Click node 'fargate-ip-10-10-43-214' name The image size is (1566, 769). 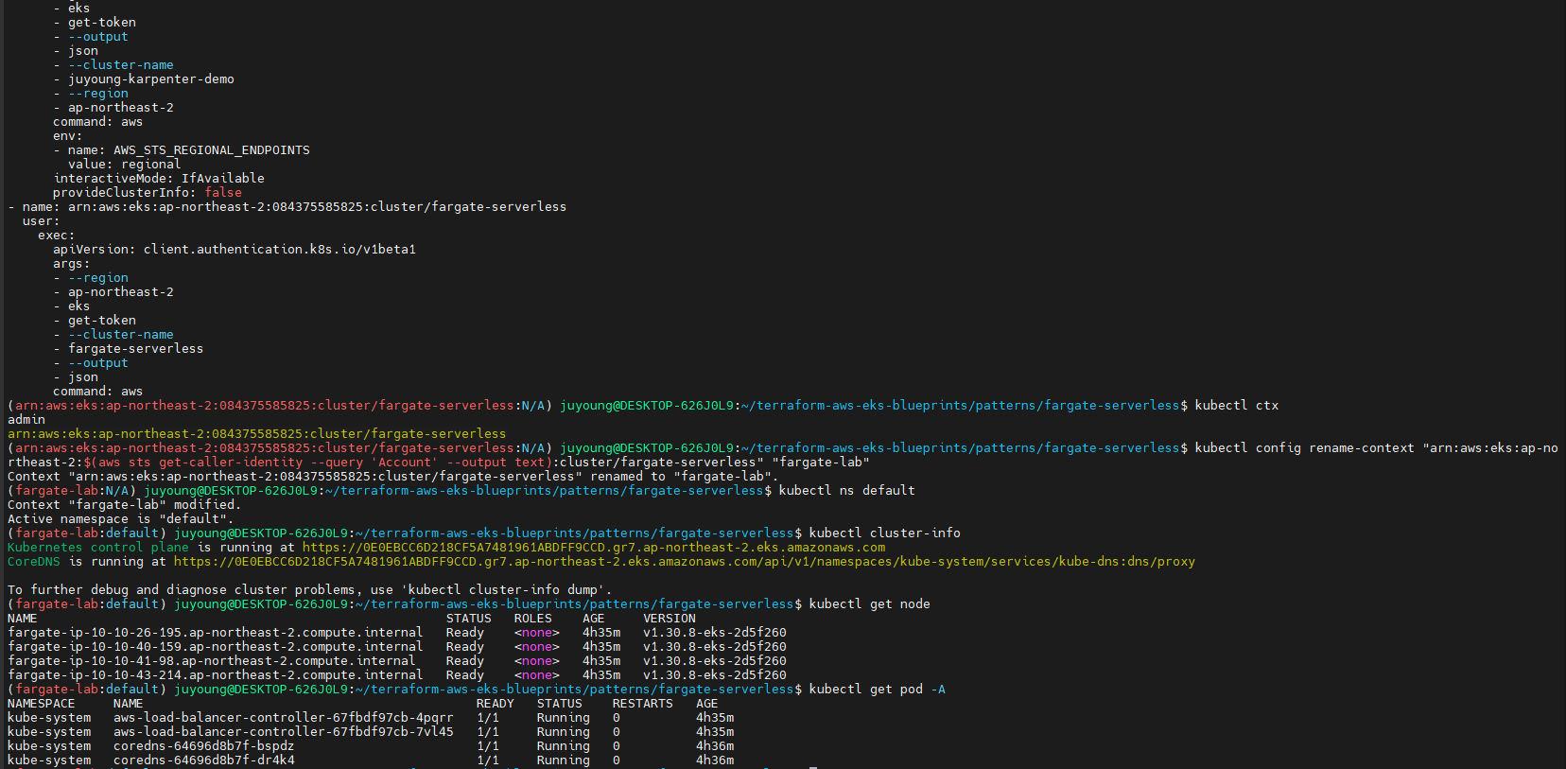216,675
